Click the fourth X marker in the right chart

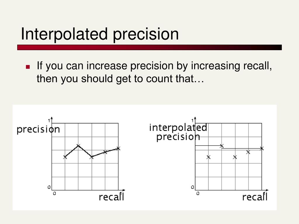248,152
